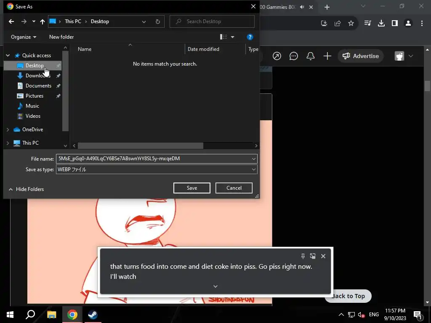Open the muted volume tray icon
This screenshot has height=323, width=431.
(x=361, y=315)
